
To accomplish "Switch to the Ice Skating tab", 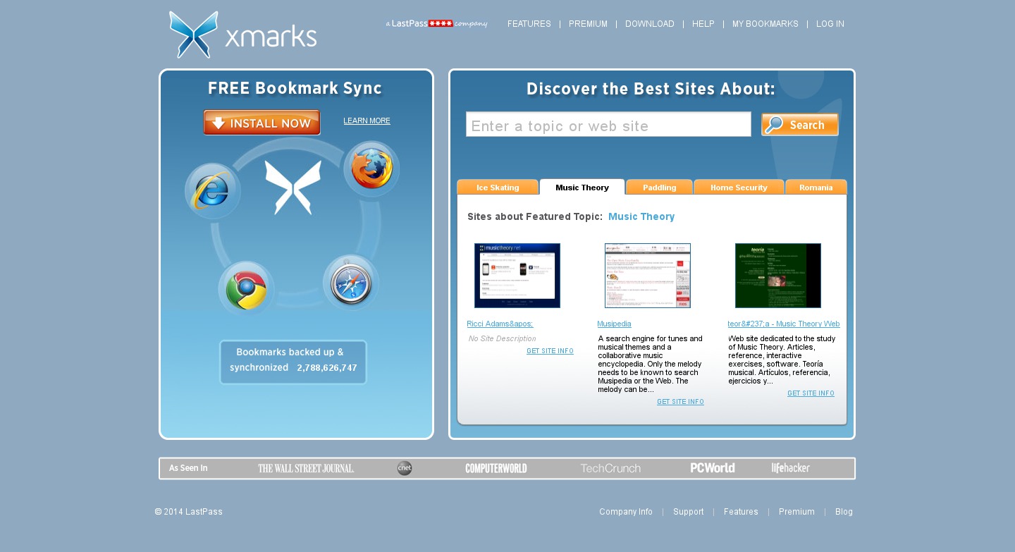I will [x=498, y=188].
